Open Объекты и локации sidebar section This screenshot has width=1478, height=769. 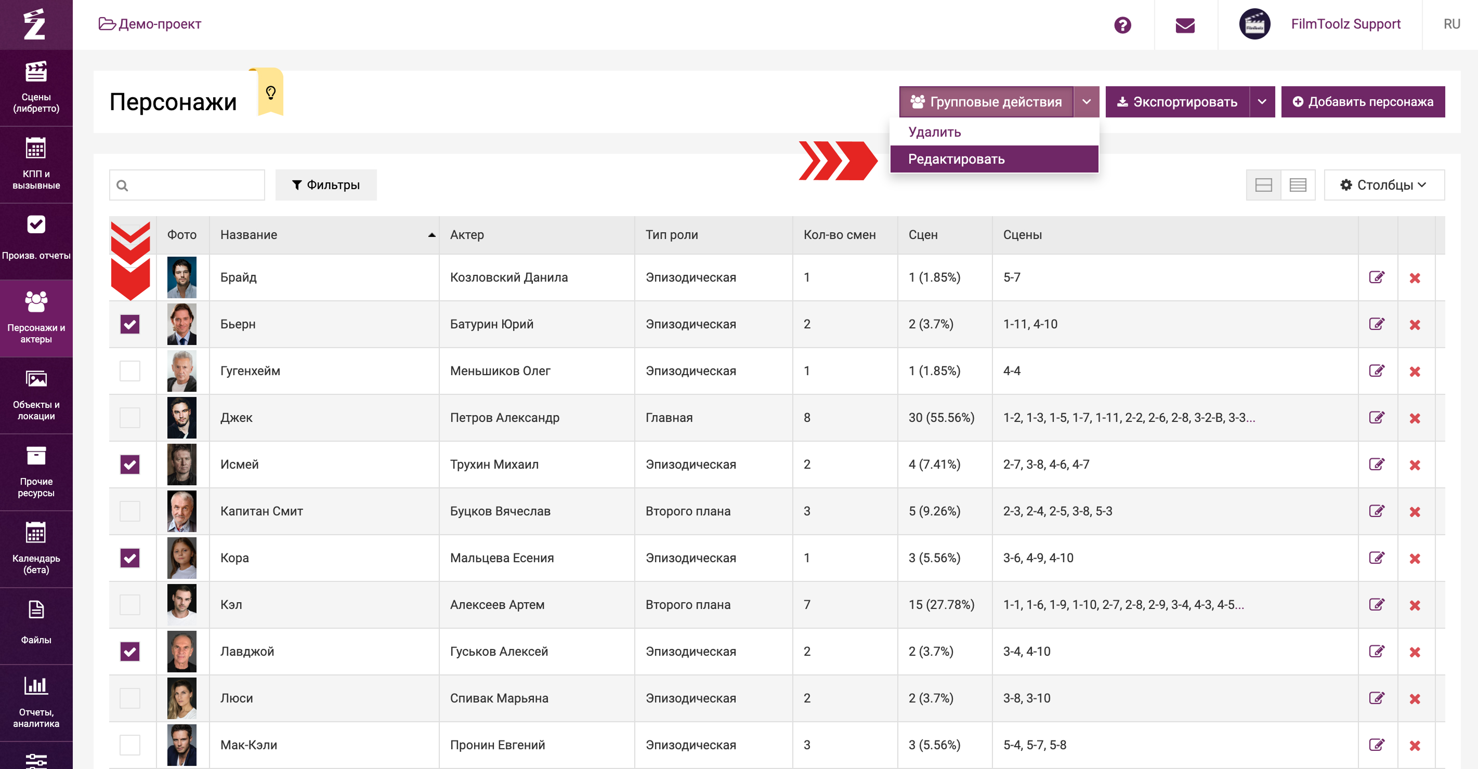click(35, 395)
